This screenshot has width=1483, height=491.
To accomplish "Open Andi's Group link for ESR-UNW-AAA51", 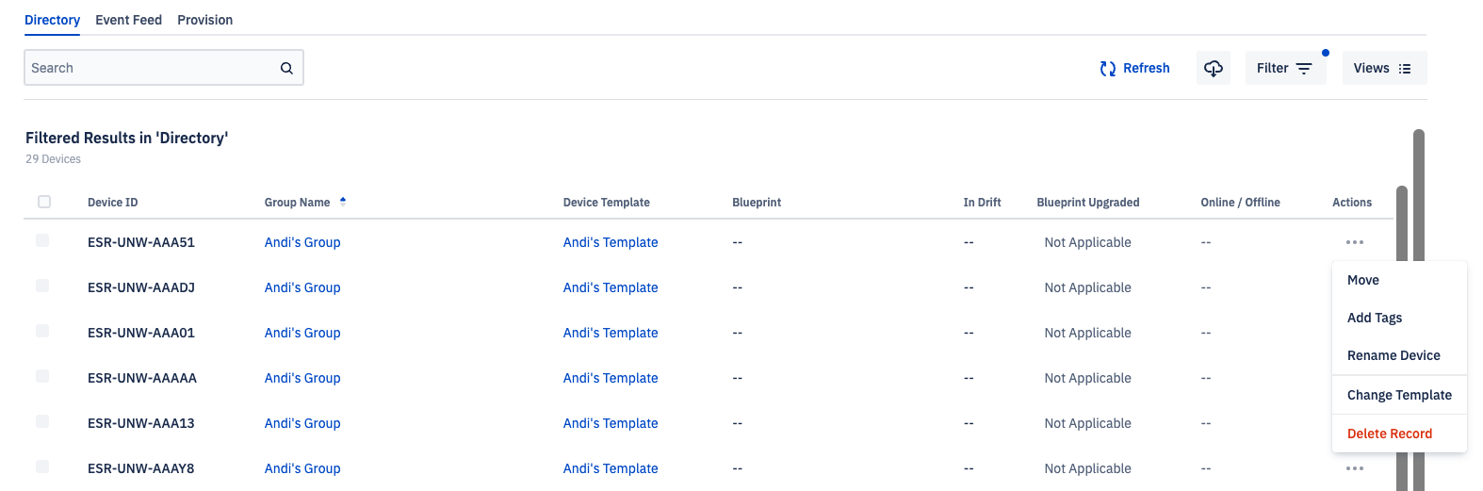I will pyautogui.click(x=302, y=242).
